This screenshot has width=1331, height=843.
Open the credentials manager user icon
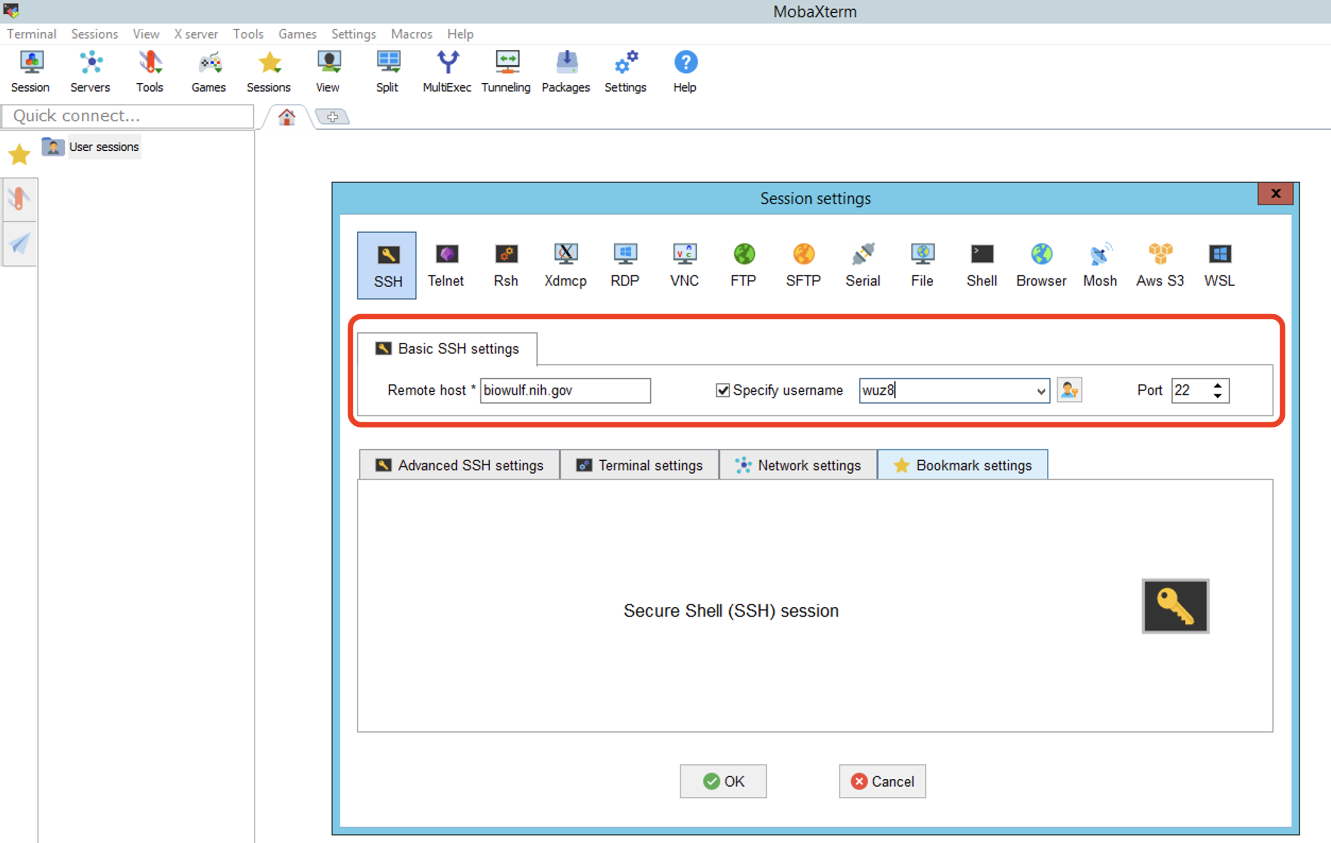pos(1069,391)
